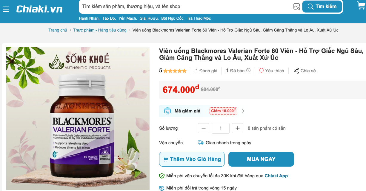Click the image search camera icon
Screen dimensions: 366x191
[x=296, y=7]
